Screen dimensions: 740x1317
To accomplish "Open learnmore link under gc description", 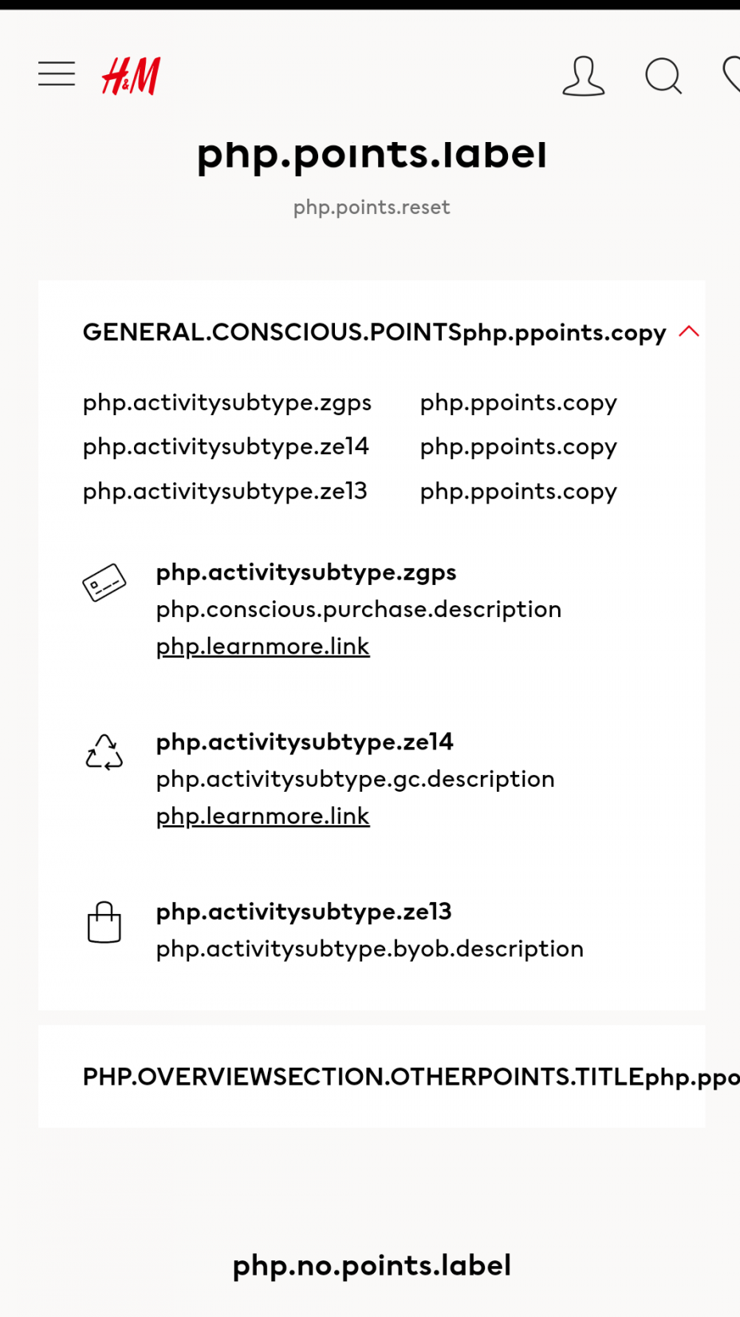I will pos(263,817).
